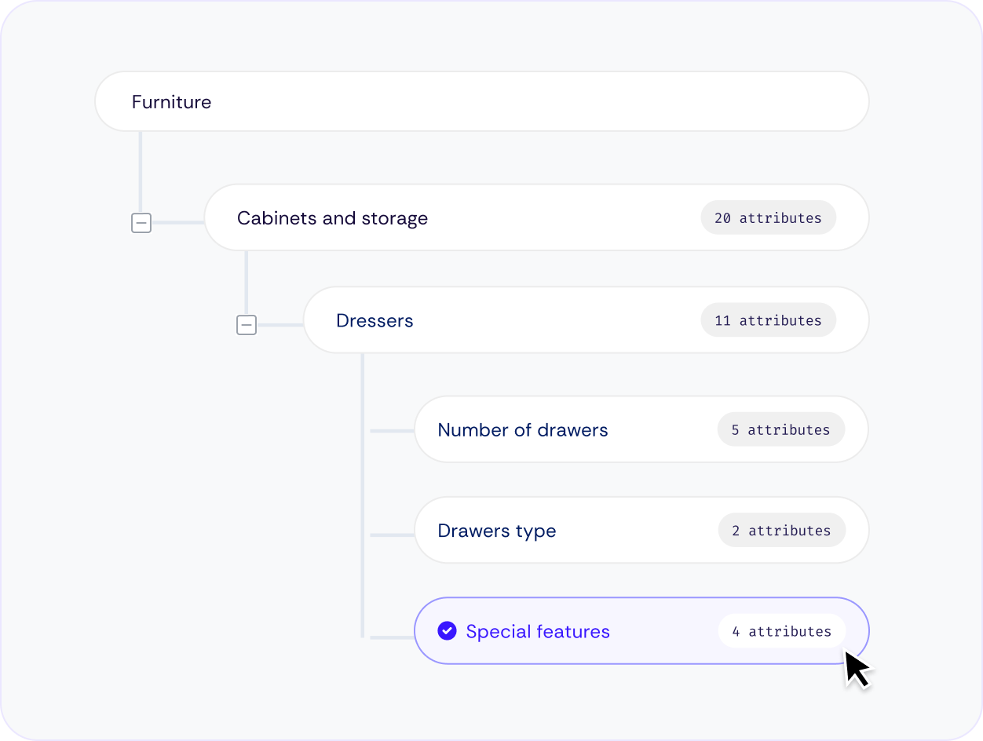Click the 'Number of drawers' text label
The width and height of the screenshot is (983, 741).
pos(523,430)
